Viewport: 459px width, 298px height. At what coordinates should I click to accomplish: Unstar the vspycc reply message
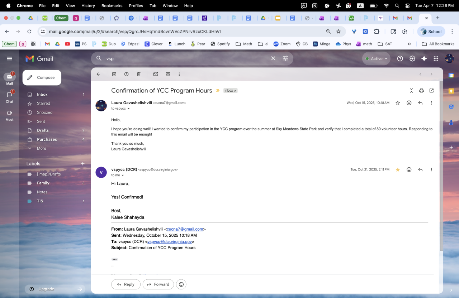click(398, 169)
